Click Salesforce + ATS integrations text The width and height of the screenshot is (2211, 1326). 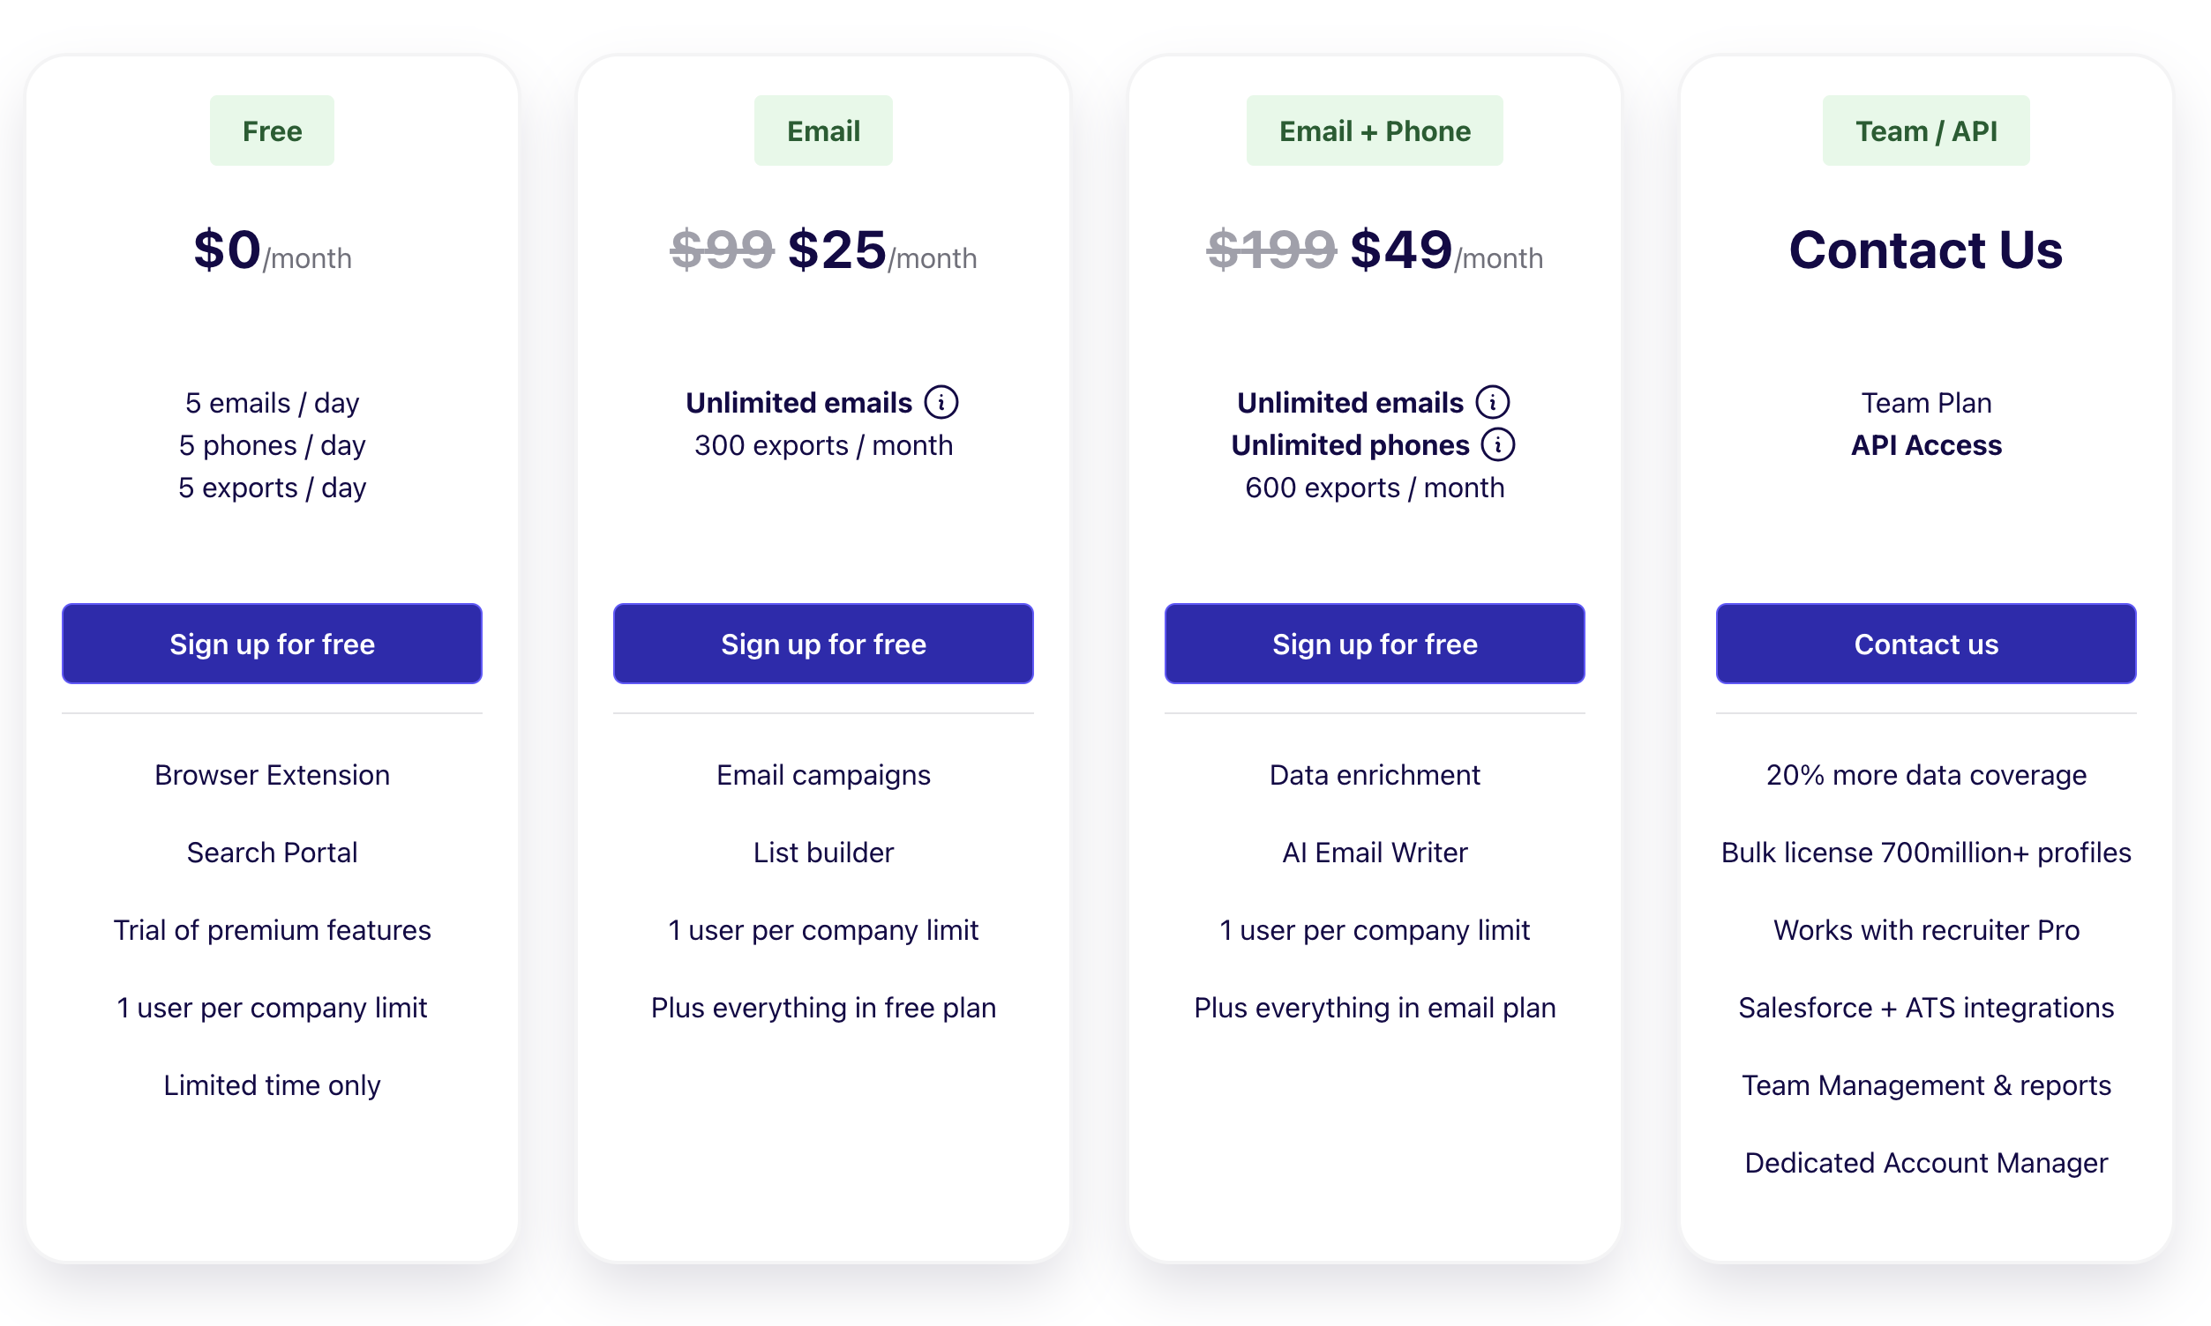pos(1926,1008)
